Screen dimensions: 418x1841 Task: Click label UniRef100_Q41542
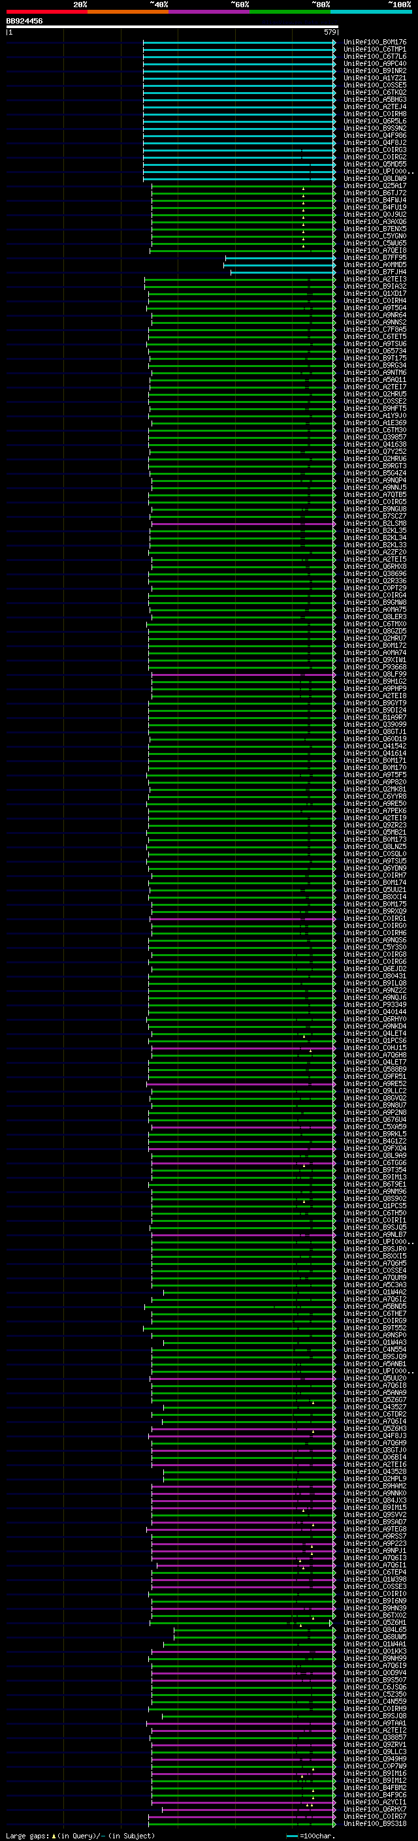[375, 746]
